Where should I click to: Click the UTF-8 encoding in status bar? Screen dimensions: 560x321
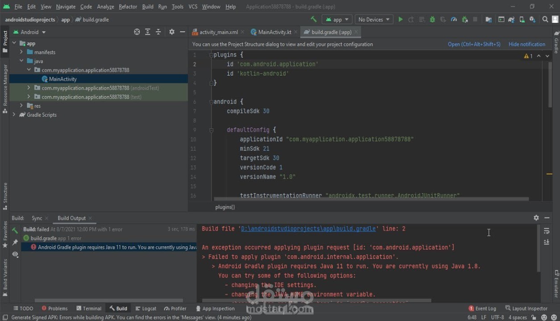[498, 317]
